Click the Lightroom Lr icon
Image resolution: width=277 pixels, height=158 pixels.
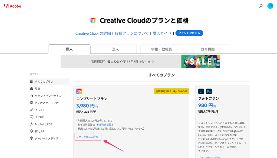[201, 91]
